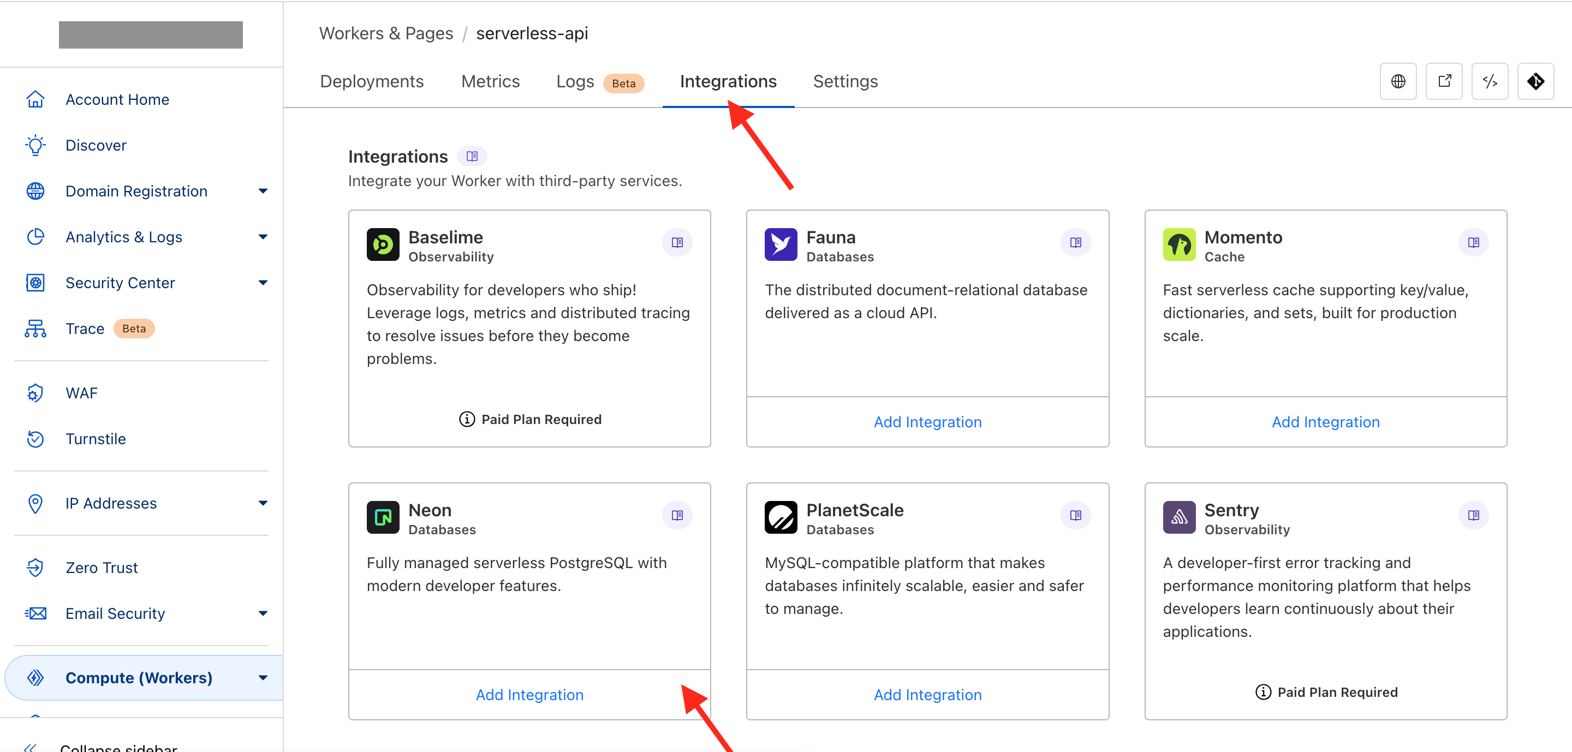Open Trace Beta in sidebar

pyautogui.click(x=85, y=328)
